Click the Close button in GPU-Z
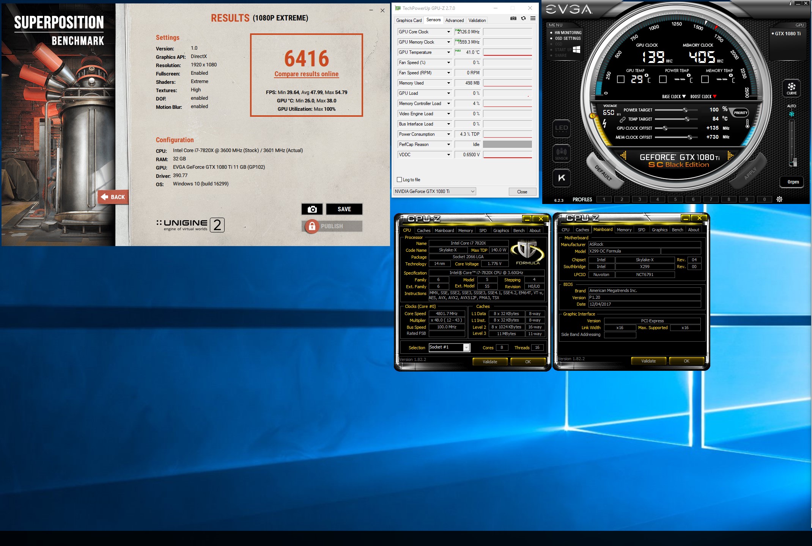The height and width of the screenshot is (546, 812). [522, 191]
